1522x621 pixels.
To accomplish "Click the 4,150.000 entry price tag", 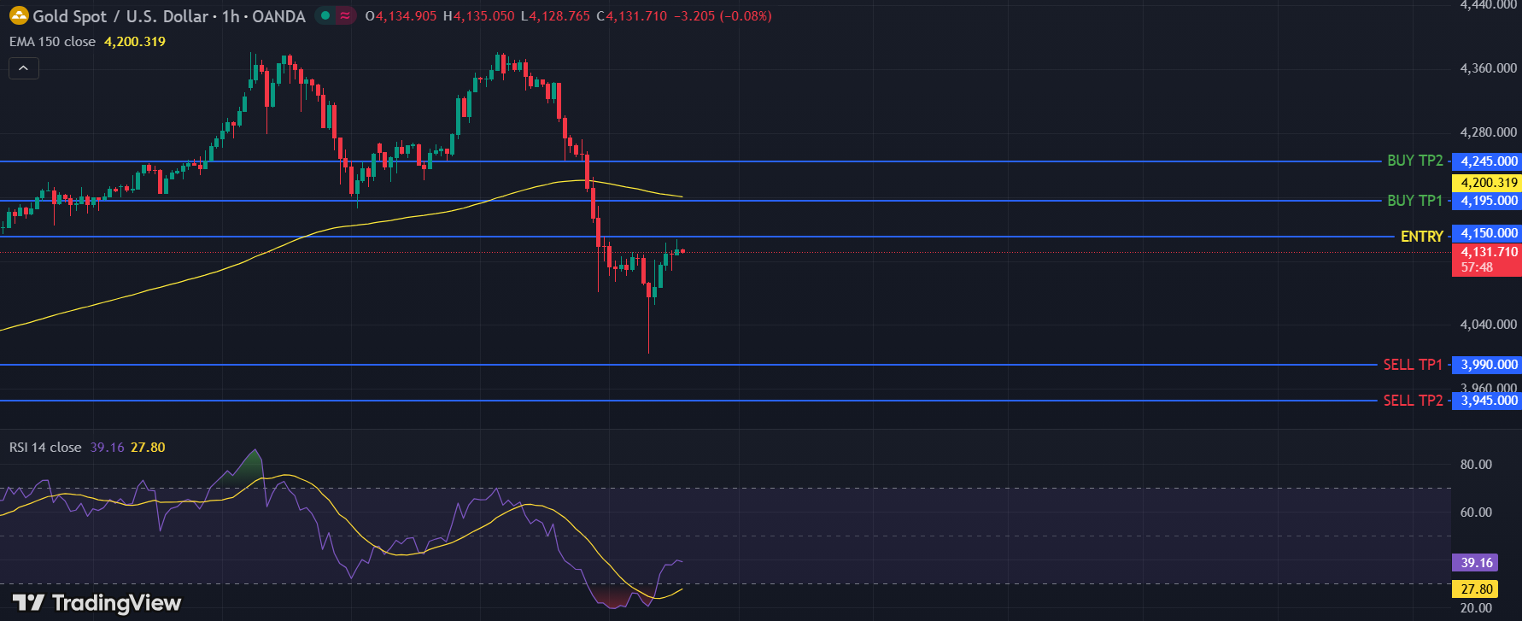I will pyautogui.click(x=1488, y=233).
